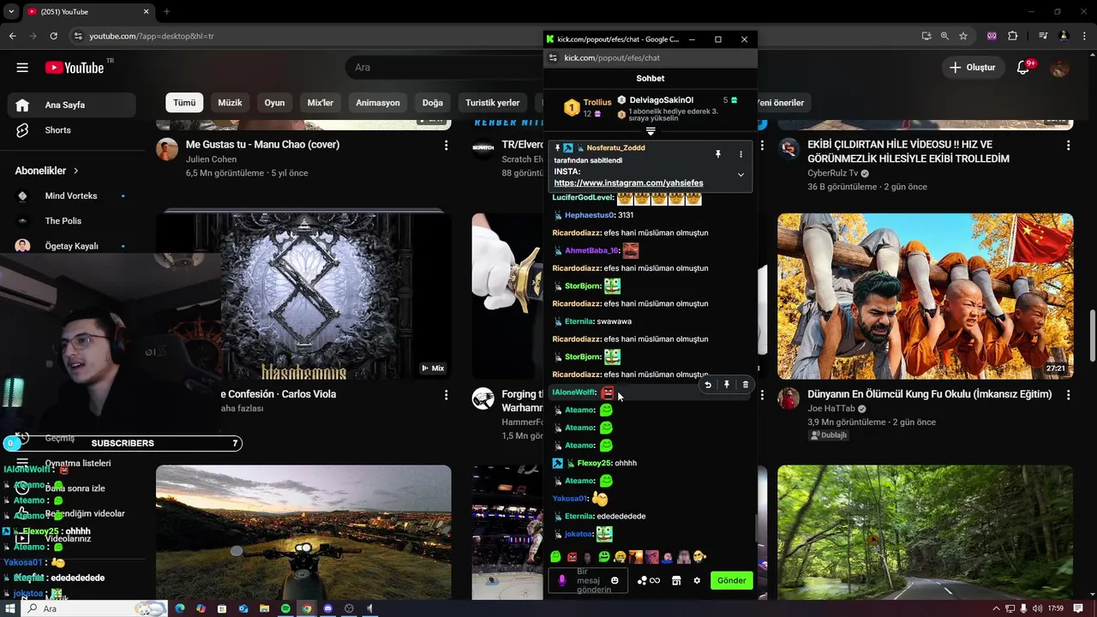The width and height of the screenshot is (1097, 617).
Task: Click the Bir mesaj gönderin chat input
Action: tap(590, 580)
